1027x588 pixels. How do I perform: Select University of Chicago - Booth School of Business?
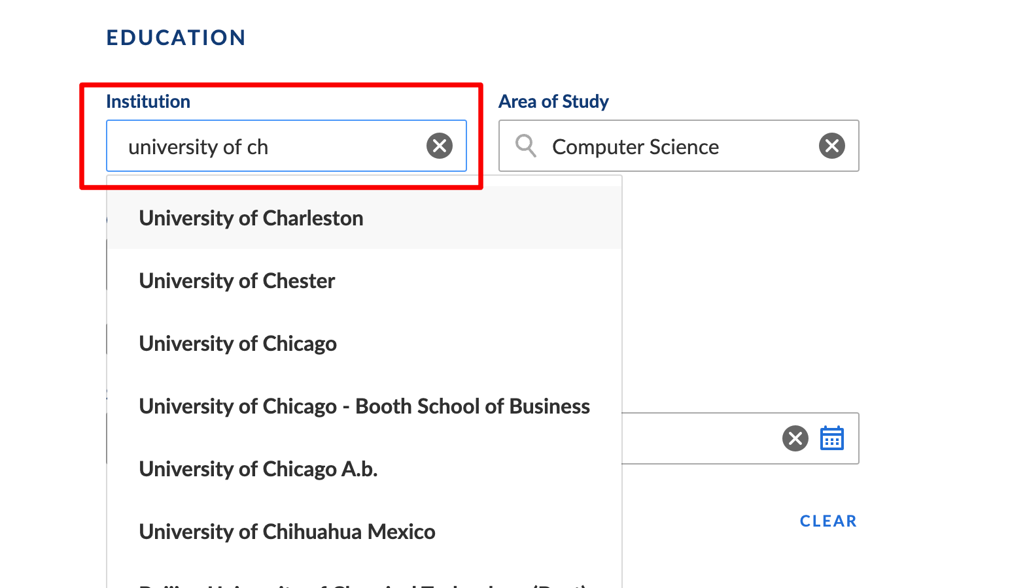364,406
